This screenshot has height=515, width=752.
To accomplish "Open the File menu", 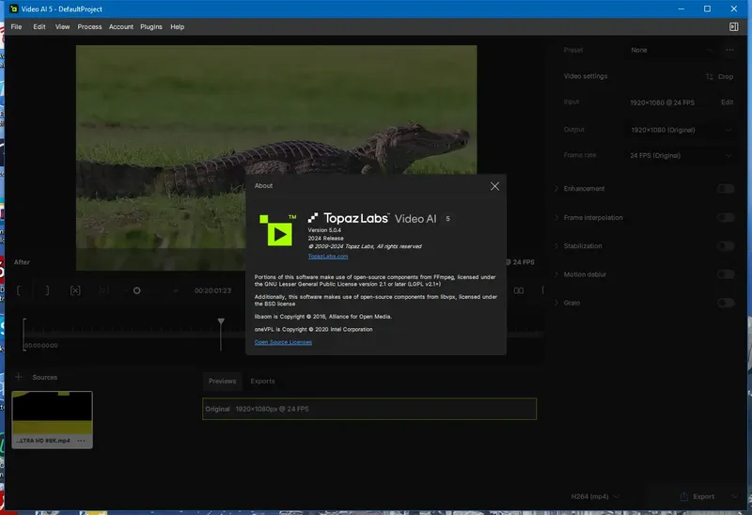I will pos(16,27).
